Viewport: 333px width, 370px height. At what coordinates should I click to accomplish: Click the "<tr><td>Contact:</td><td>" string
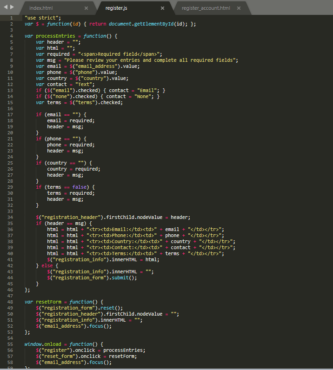125,248
